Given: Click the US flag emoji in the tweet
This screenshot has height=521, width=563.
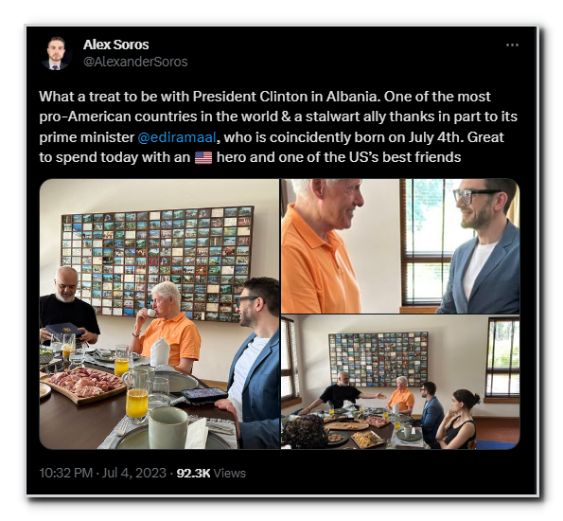Looking at the screenshot, I should pos(203,157).
